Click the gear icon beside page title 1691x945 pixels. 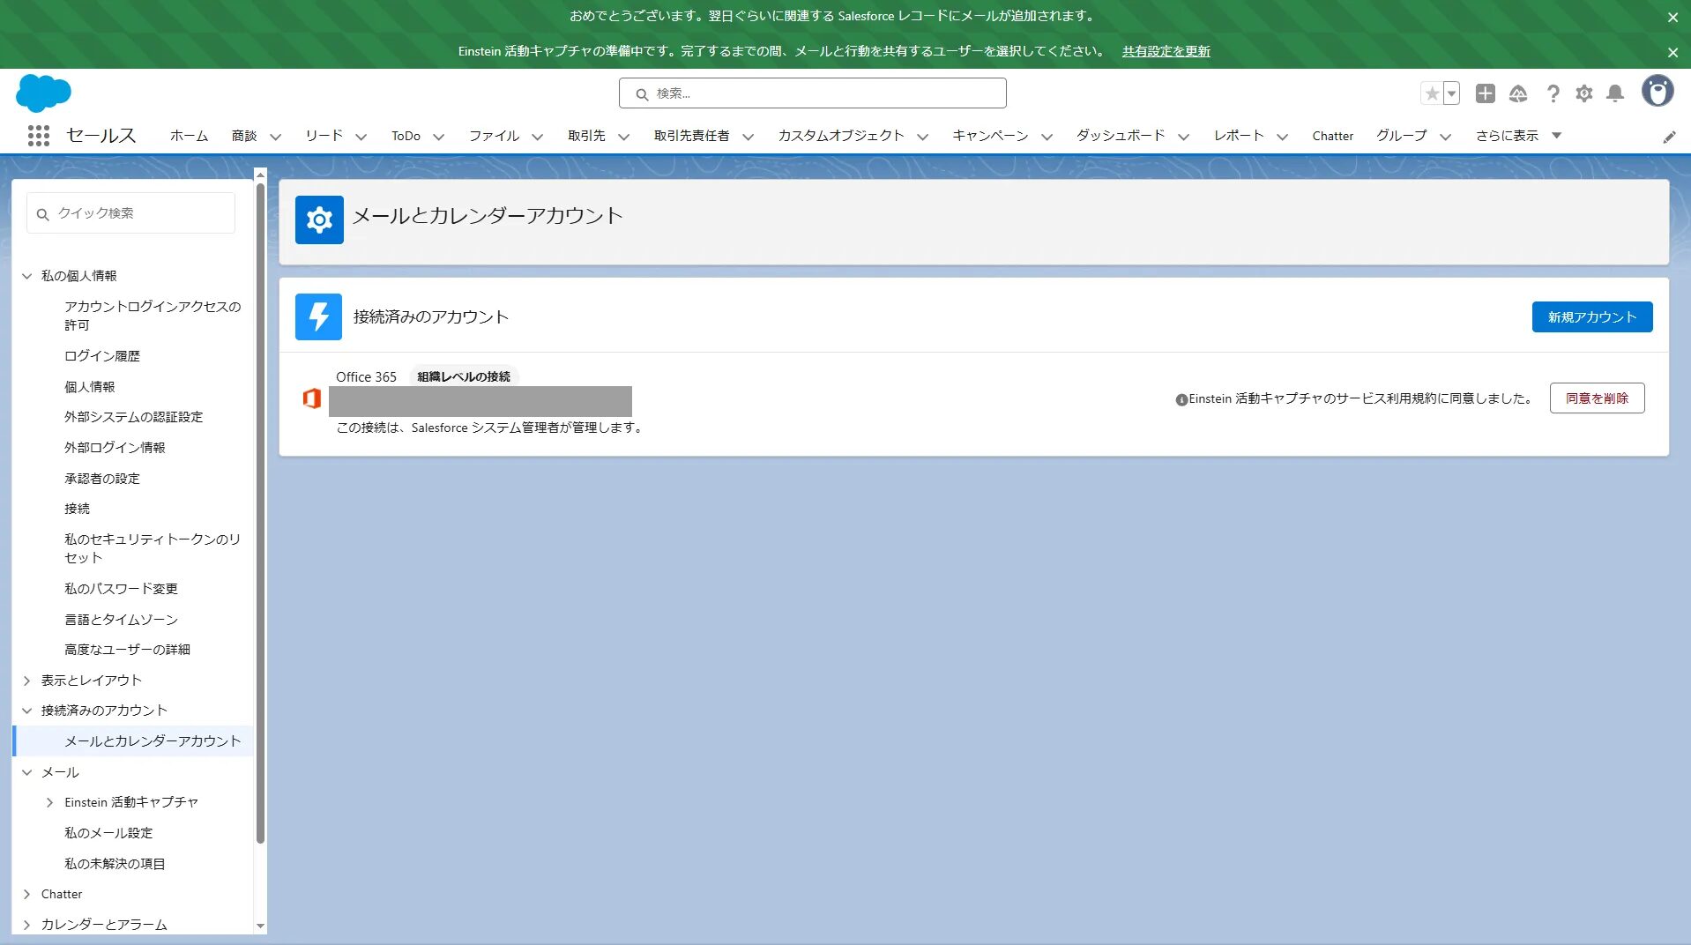[x=319, y=220]
